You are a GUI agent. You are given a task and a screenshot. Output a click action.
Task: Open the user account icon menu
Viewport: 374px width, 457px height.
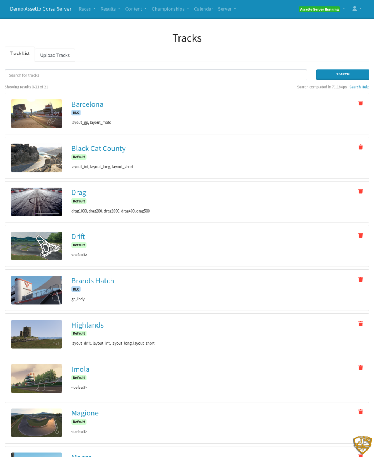356,9
